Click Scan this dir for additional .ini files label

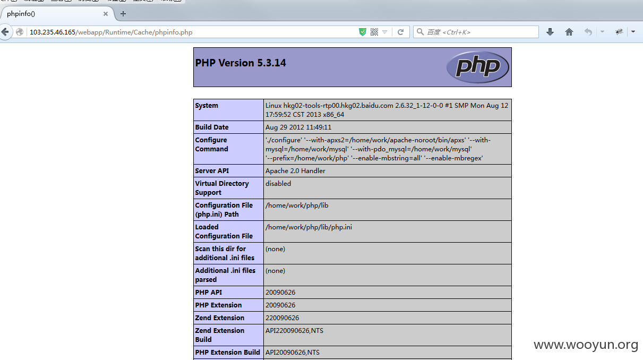coord(225,253)
